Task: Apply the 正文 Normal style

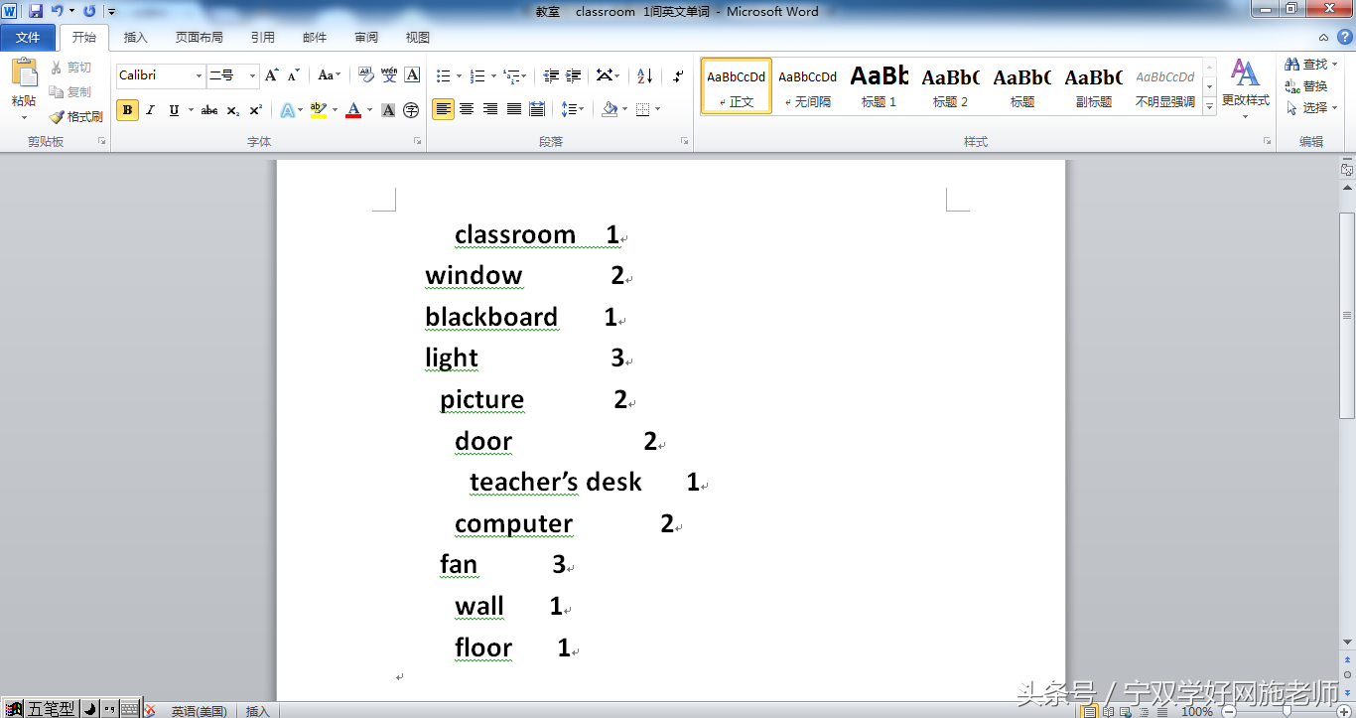Action: click(x=737, y=85)
